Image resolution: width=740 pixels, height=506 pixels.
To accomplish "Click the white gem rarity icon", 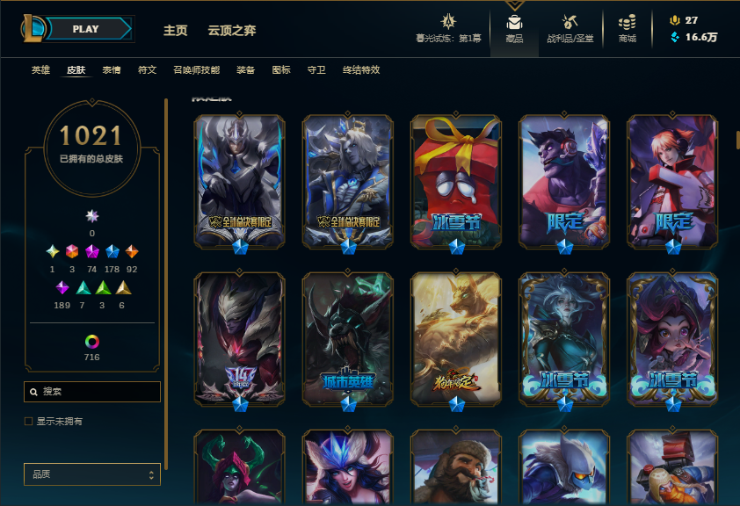I will 92,216.
